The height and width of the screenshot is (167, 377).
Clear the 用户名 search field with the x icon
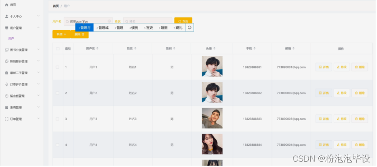pyautogui.click(x=109, y=21)
